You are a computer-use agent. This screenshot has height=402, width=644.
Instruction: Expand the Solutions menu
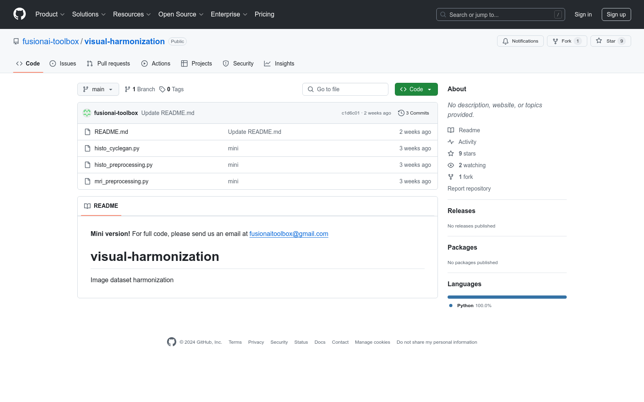[x=89, y=14]
